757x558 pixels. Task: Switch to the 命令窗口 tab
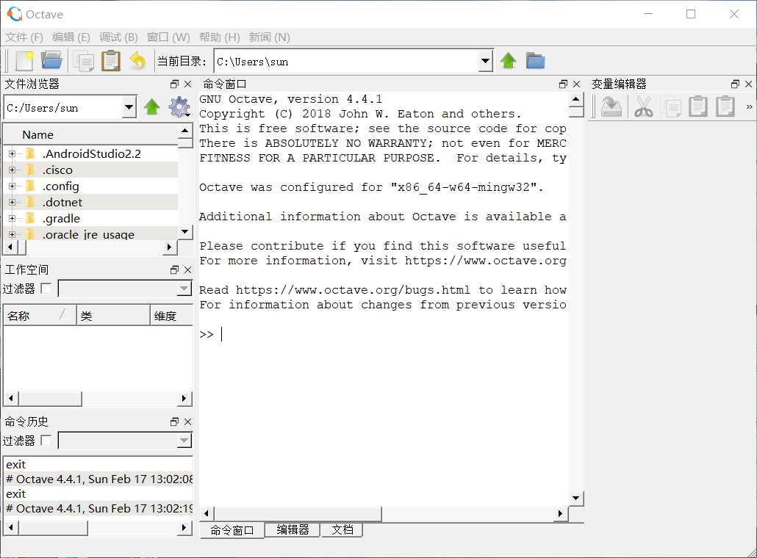pos(232,530)
